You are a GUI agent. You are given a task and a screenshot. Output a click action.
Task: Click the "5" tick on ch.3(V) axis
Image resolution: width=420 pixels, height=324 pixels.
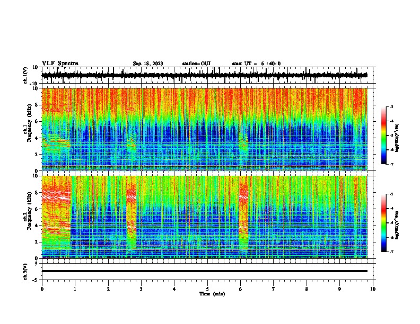[x=37, y=264]
